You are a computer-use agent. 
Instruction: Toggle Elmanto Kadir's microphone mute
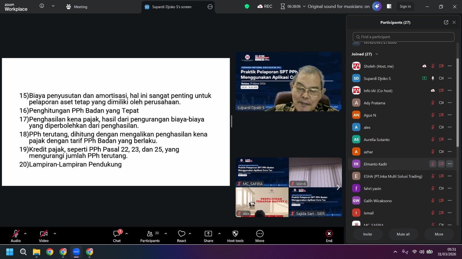433,164
